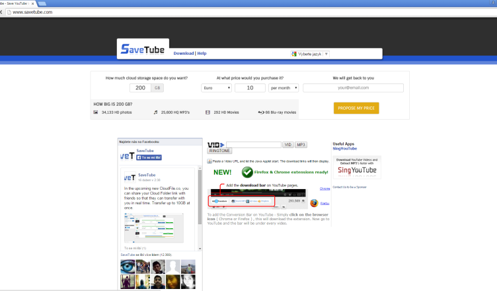Open the CloudFile post screenshot thumbnail

click(x=154, y=228)
